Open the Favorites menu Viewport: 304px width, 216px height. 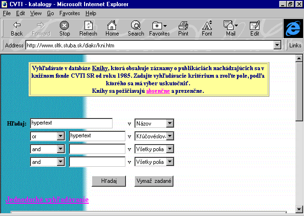coord(70,13)
